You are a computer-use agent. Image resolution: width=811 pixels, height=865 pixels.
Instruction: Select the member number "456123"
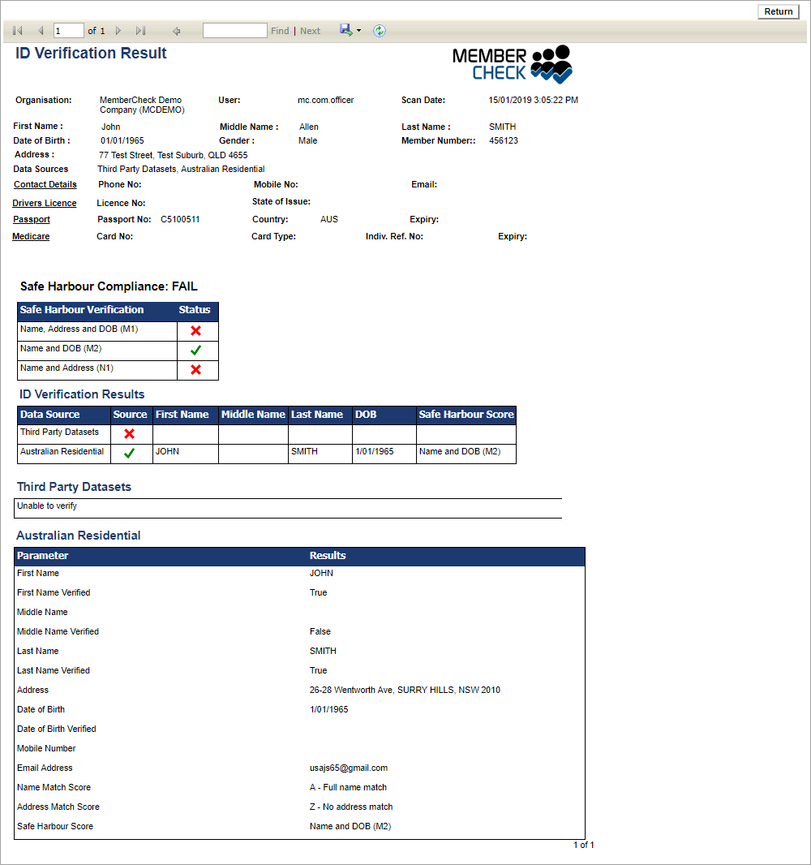[x=504, y=140]
